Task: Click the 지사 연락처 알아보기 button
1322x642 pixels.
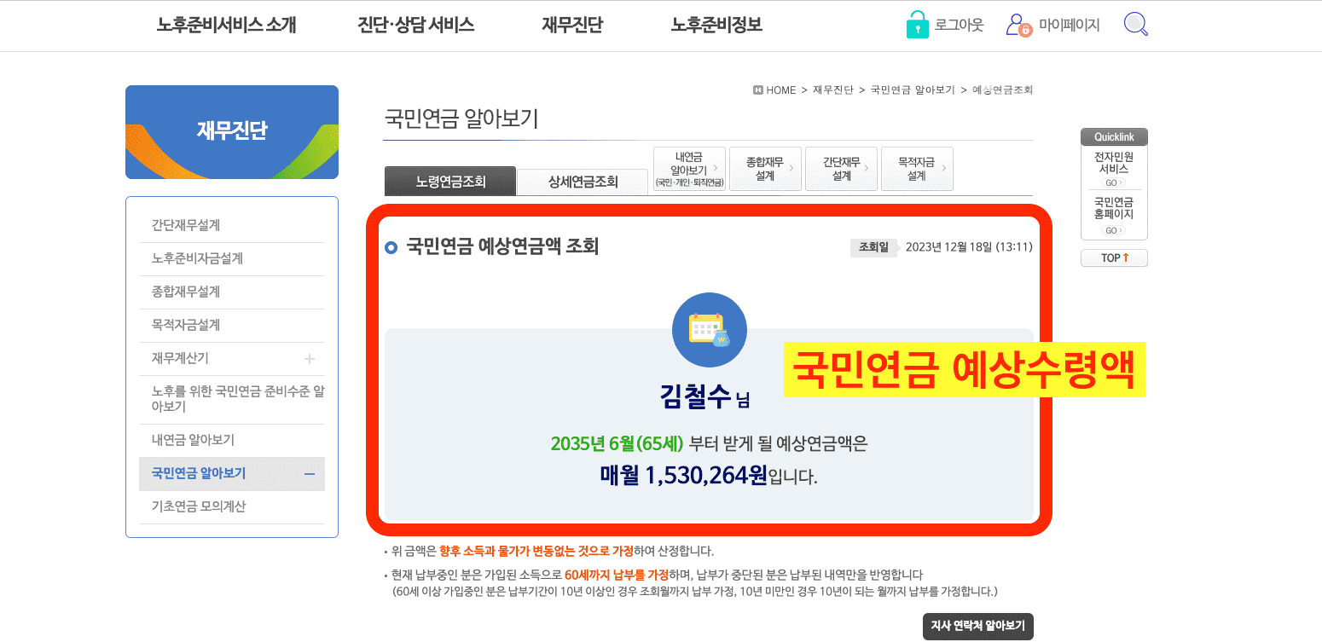Action: (978, 626)
